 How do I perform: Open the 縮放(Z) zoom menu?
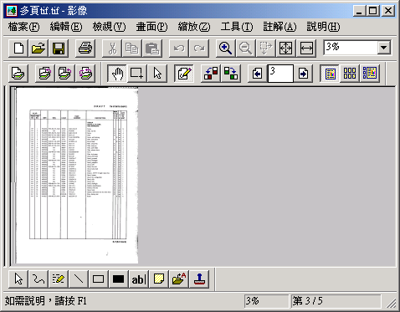pyautogui.click(x=194, y=27)
